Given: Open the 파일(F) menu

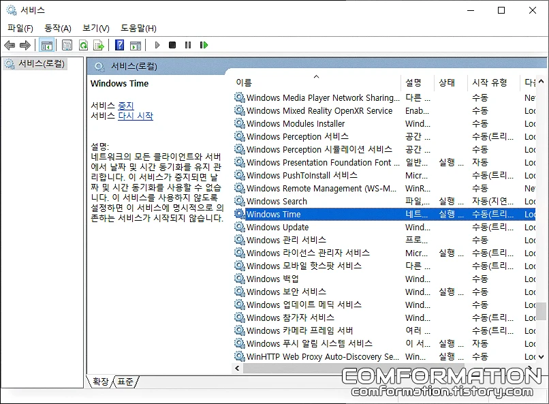Looking at the screenshot, I should (x=20, y=29).
